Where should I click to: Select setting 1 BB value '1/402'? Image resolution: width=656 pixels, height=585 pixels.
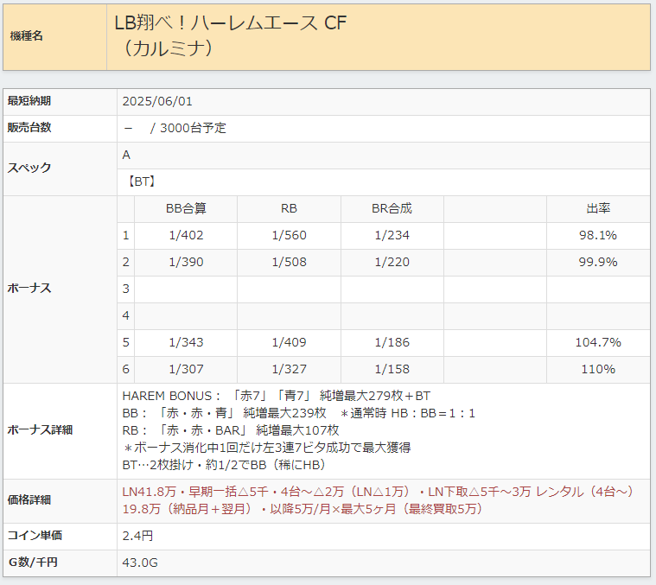[x=186, y=235]
